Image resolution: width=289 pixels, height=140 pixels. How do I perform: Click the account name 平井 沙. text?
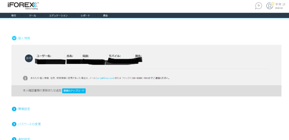click(x=280, y=4)
